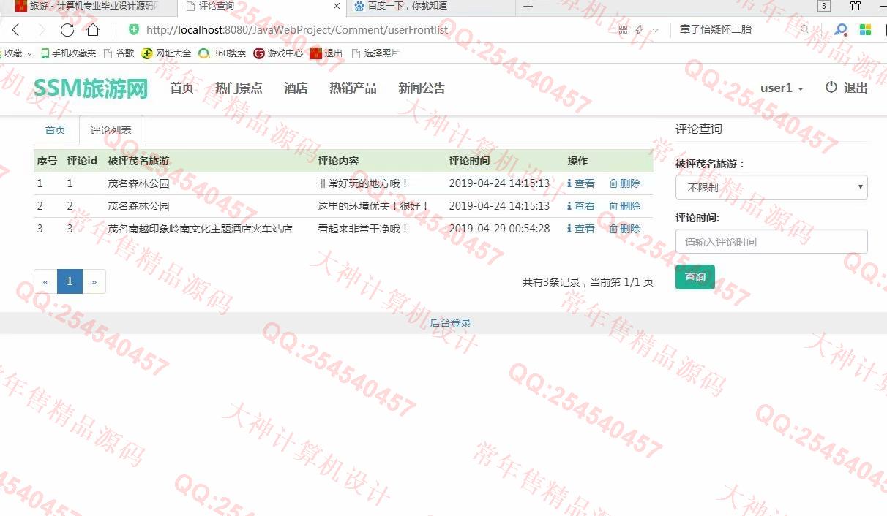View comment 1 非常好玩的地方哦
This screenshot has width=887, height=516.
[x=581, y=183]
